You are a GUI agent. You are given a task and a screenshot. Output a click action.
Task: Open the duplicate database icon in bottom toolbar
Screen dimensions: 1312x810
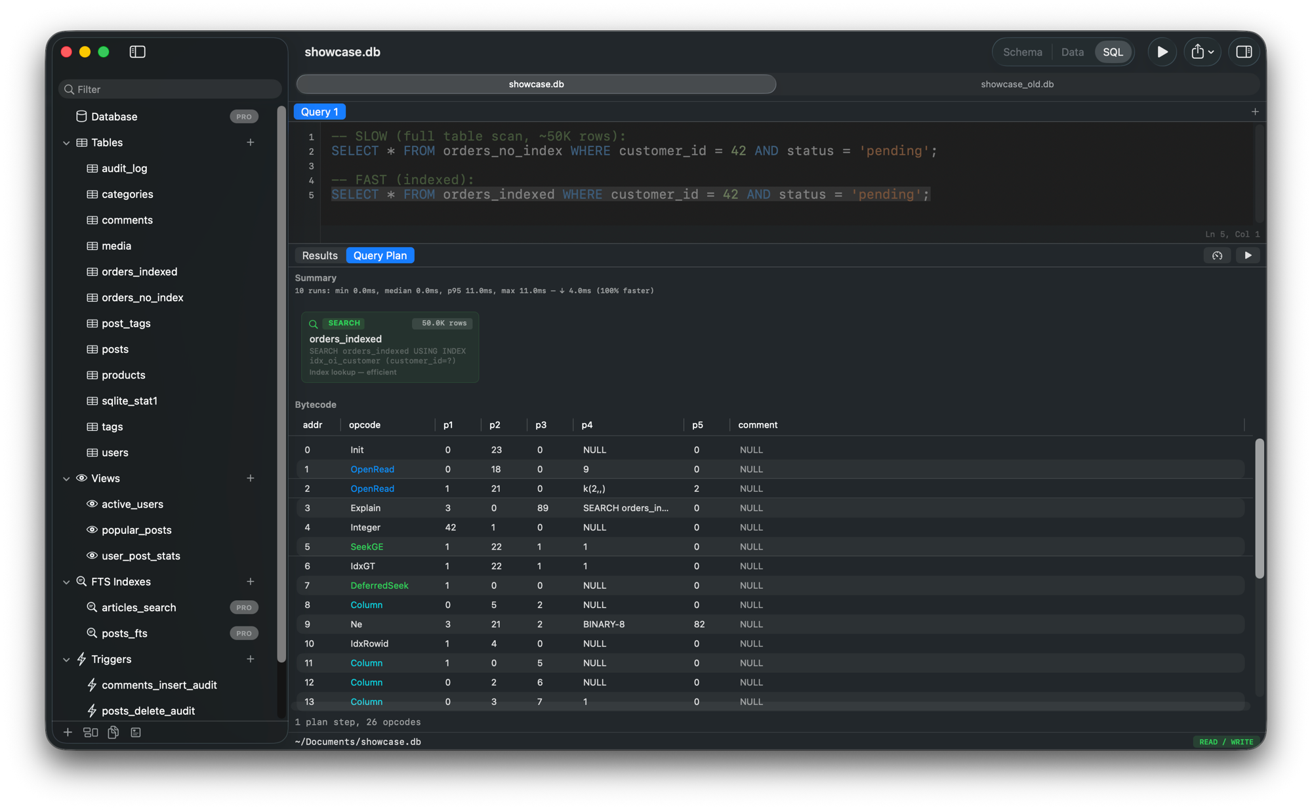coord(113,732)
